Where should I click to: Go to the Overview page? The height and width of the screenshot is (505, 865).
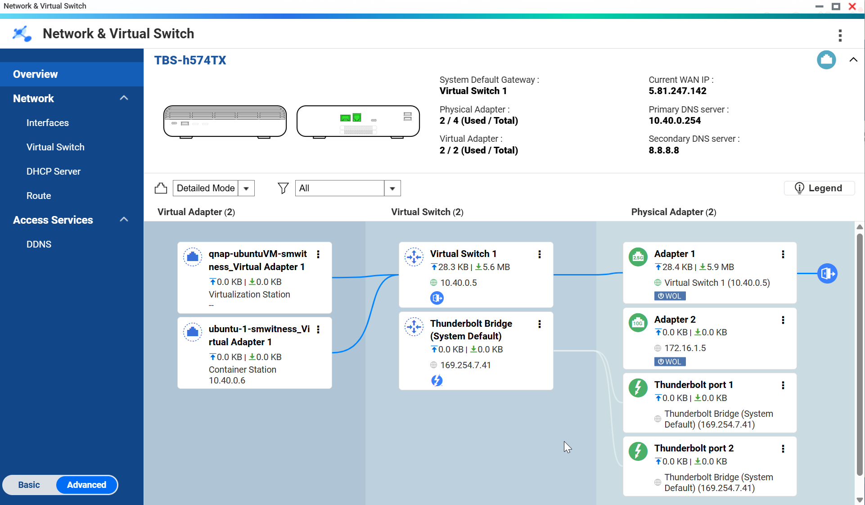[x=72, y=74]
